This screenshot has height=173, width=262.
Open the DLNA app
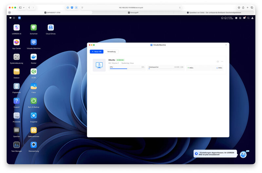pyautogui.click(x=34, y=72)
